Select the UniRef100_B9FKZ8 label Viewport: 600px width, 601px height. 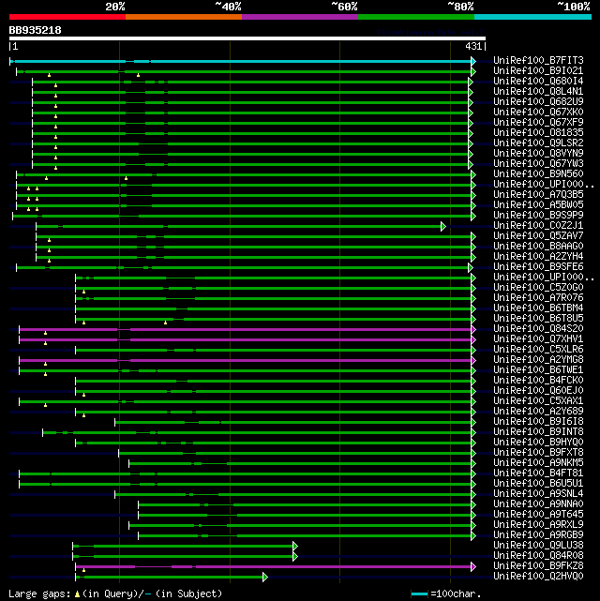click(538, 565)
